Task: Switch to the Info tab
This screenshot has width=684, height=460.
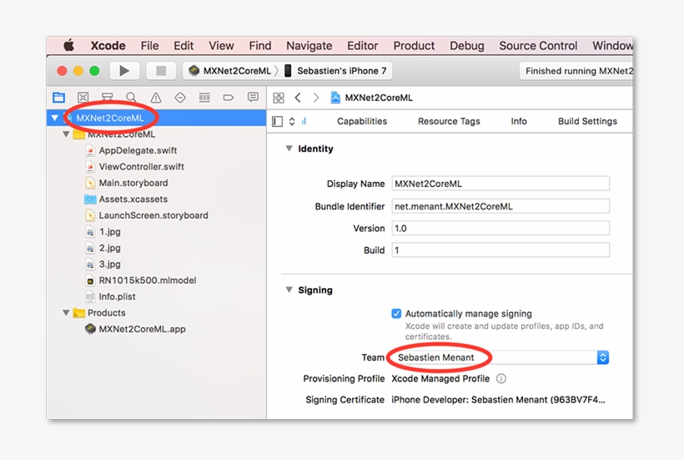Action: (519, 121)
